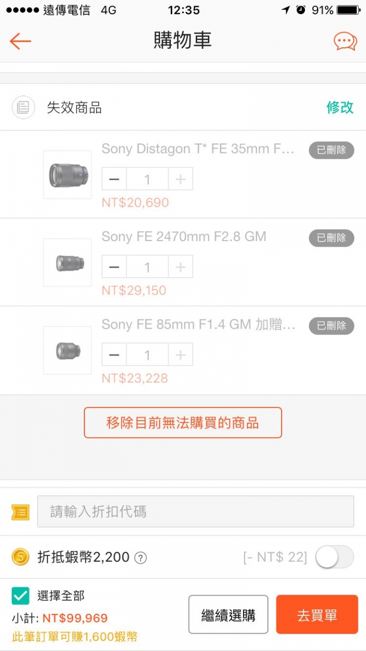Tap the gold Shopee coin icon
The height and width of the screenshot is (651, 366).
(21, 557)
